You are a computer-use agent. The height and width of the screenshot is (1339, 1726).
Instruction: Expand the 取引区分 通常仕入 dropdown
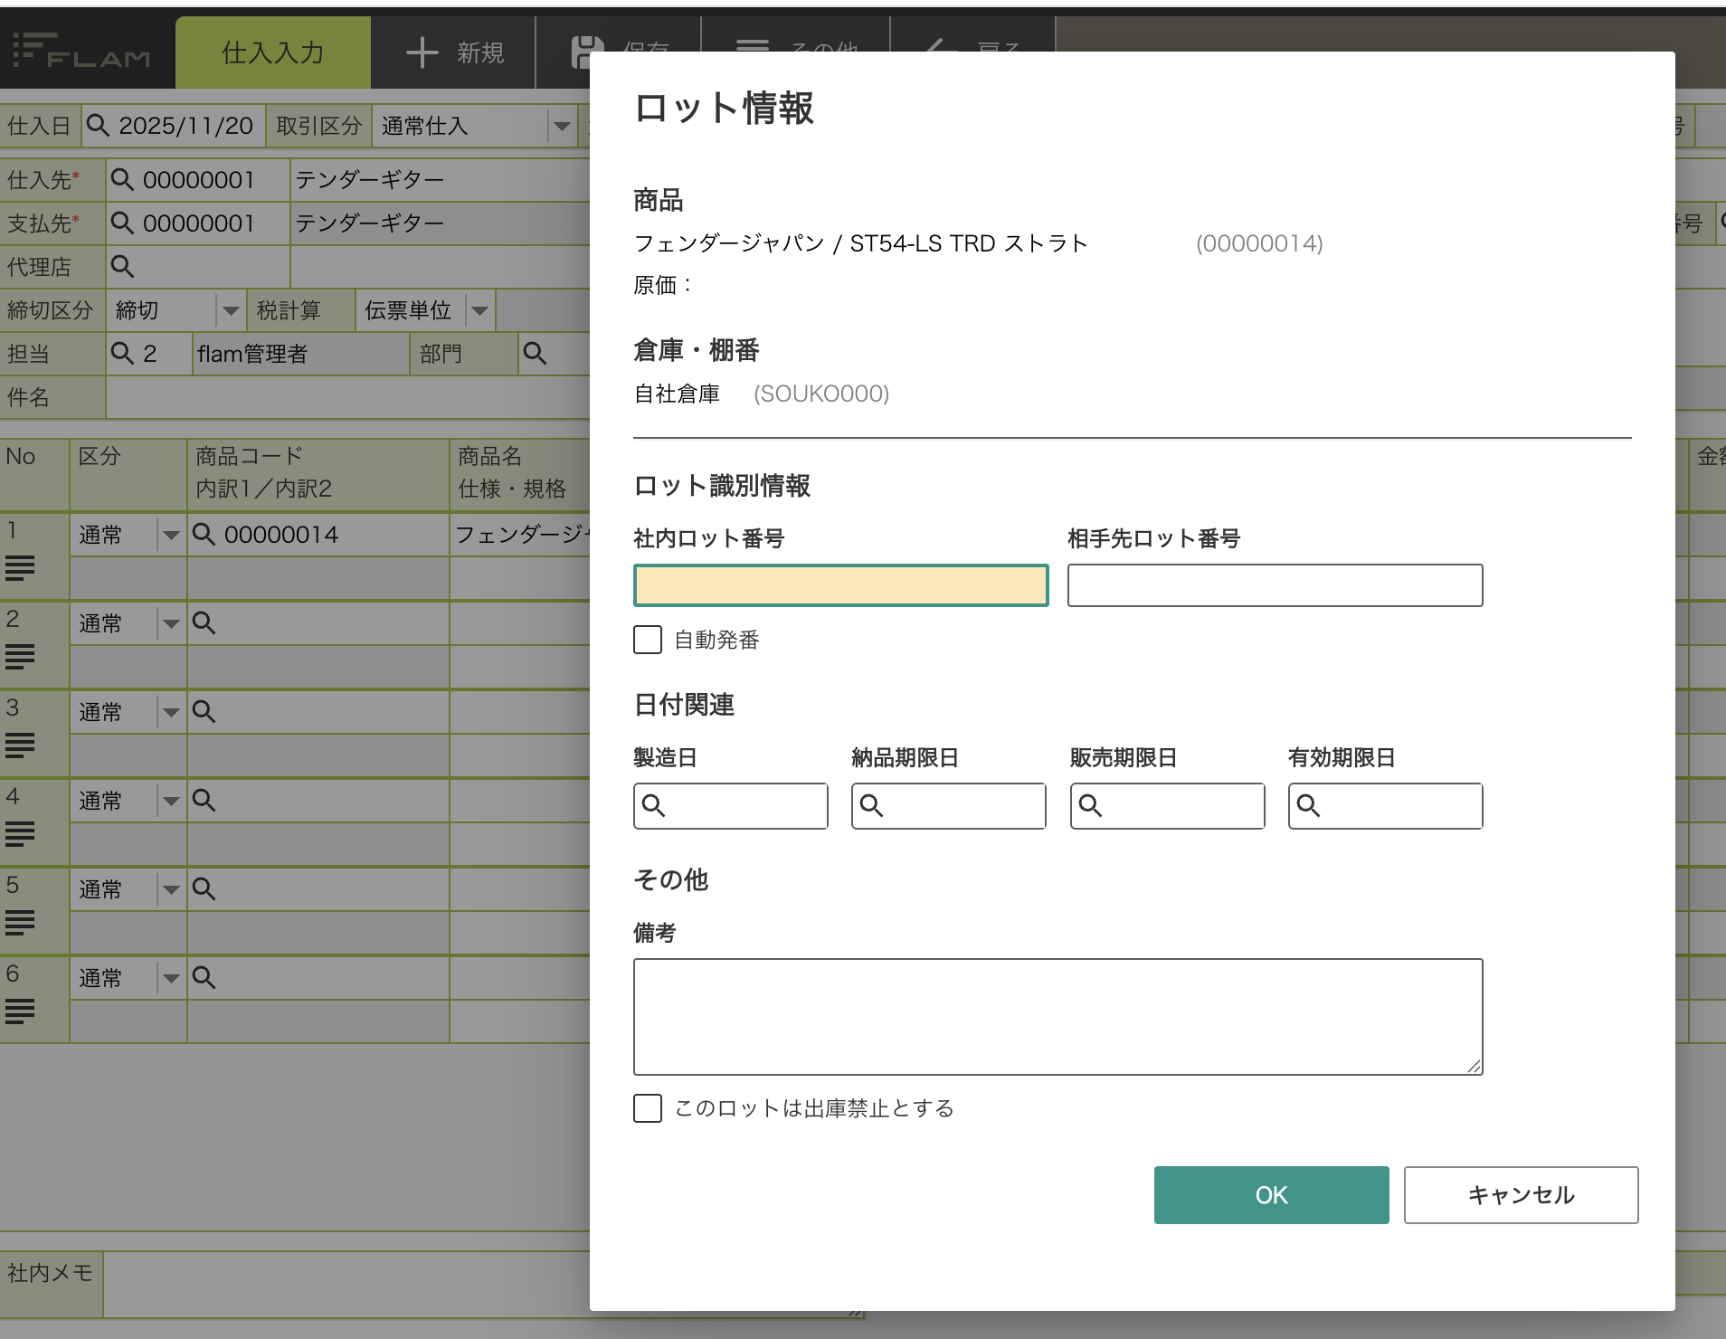[562, 126]
